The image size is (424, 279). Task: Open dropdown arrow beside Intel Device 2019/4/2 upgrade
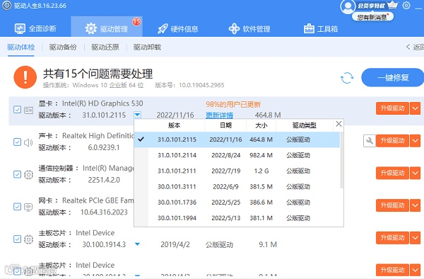415,237
